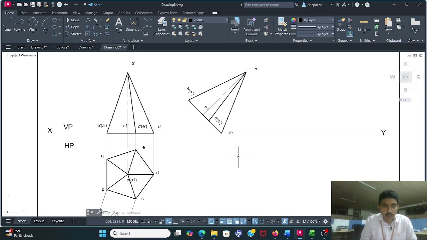This screenshot has height=240, width=427.
Task: Toggle snap mode in status bar
Action: [150, 221]
